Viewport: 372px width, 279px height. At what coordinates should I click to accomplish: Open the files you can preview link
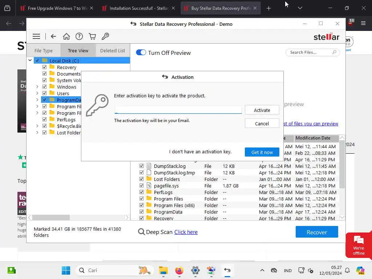(x=311, y=124)
